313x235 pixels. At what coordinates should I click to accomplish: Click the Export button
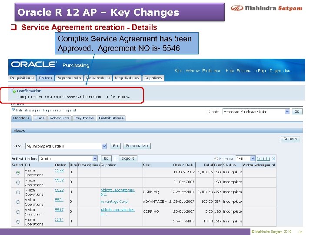[128, 158]
